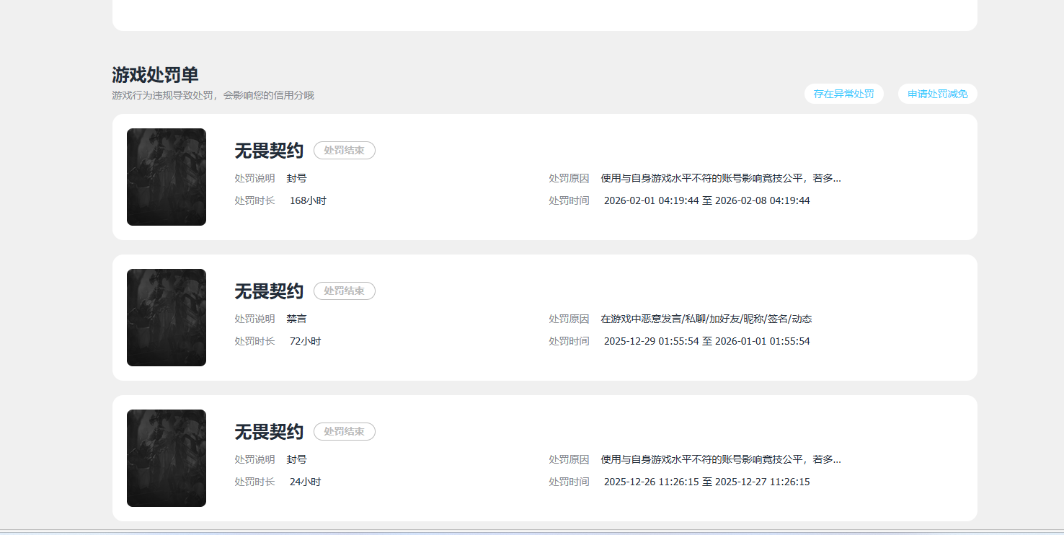The width and height of the screenshot is (1064, 535).
Task: Click the 存在异常处罚 button
Action: 843,94
